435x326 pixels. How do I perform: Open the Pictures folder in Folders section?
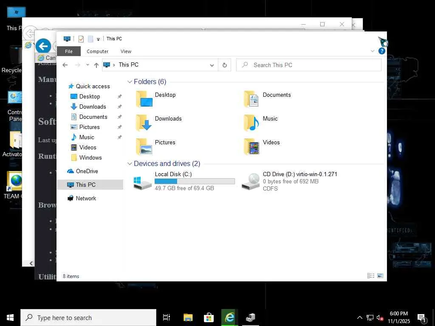144,146
